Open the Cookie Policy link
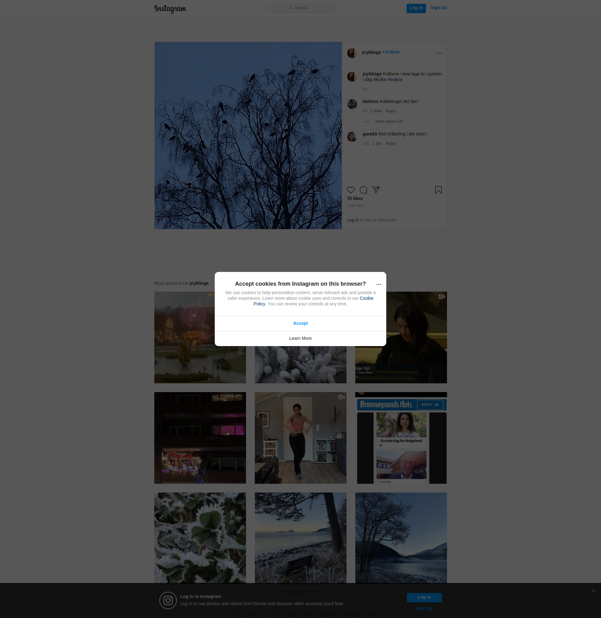The height and width of the screenshot is (618, 601). coord(366,299)
